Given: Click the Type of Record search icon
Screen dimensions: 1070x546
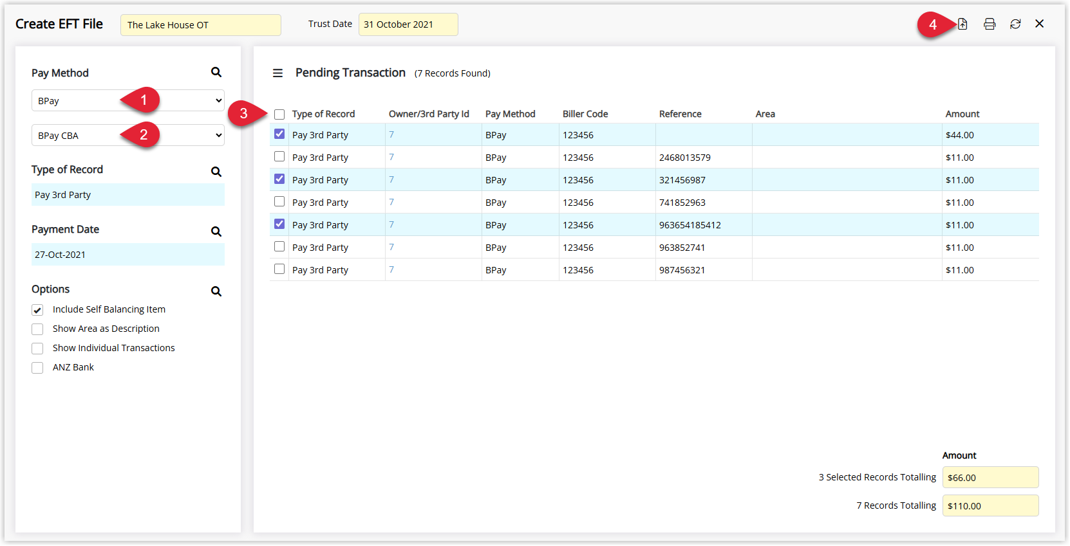Looking at the screenshot, I should [x=216, y=172].
